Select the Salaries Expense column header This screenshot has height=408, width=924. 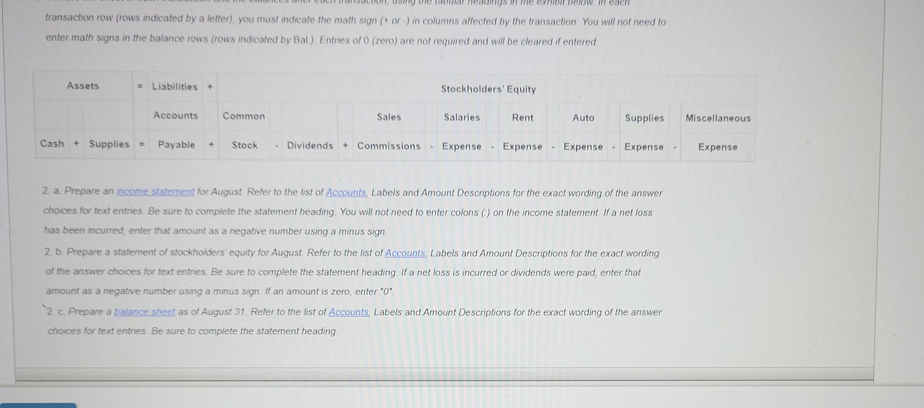pyautogui.click(x=462, y=132)
